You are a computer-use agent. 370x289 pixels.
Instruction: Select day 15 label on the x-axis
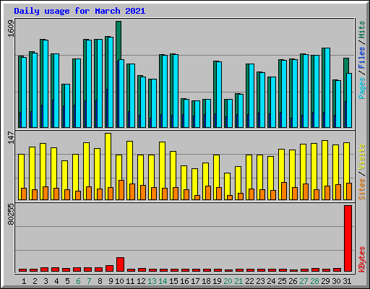click(x=173, y=281)
